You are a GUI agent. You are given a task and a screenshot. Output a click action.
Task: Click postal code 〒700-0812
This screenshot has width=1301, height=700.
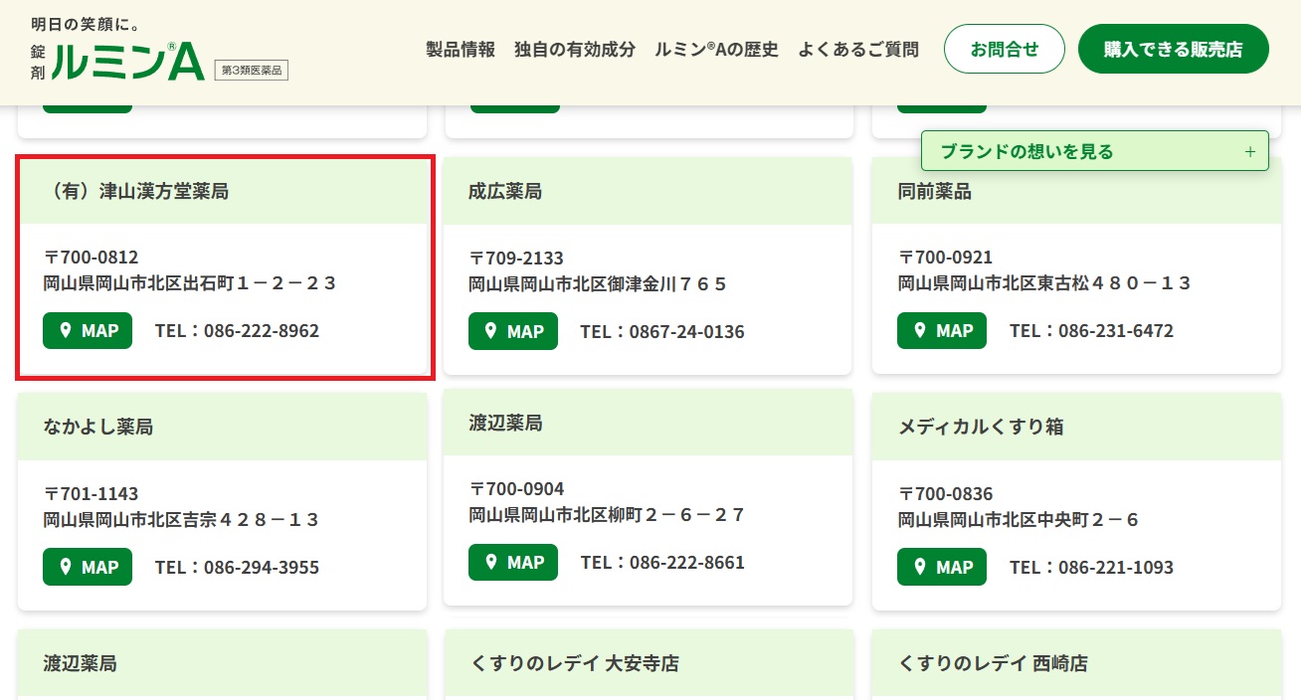click(x=92, y=258)
